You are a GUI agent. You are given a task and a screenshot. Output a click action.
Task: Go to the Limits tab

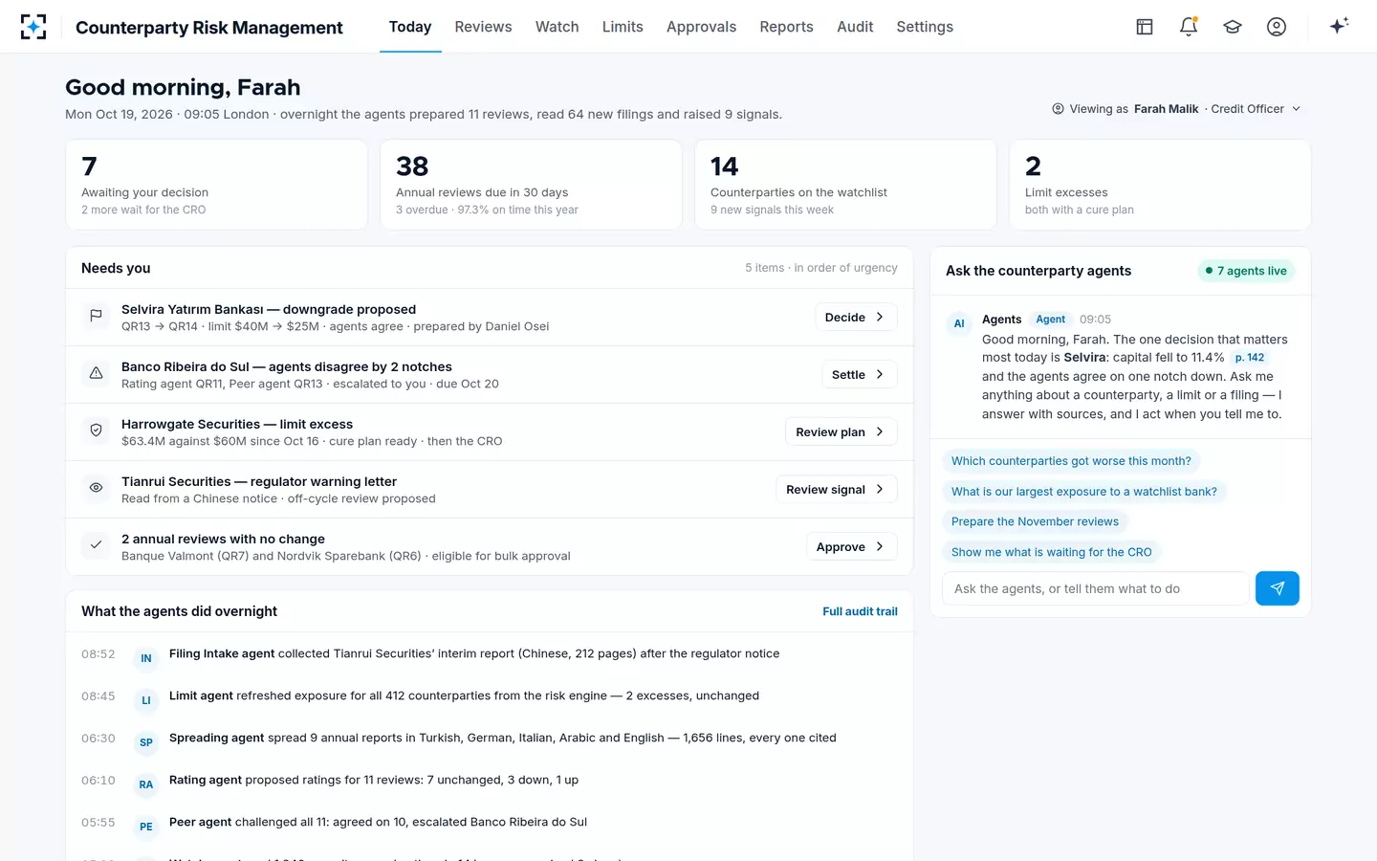click(623, 27)
